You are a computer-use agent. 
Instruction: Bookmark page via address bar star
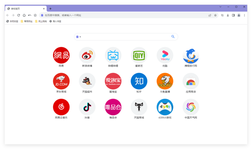click(x=215, y=15)
